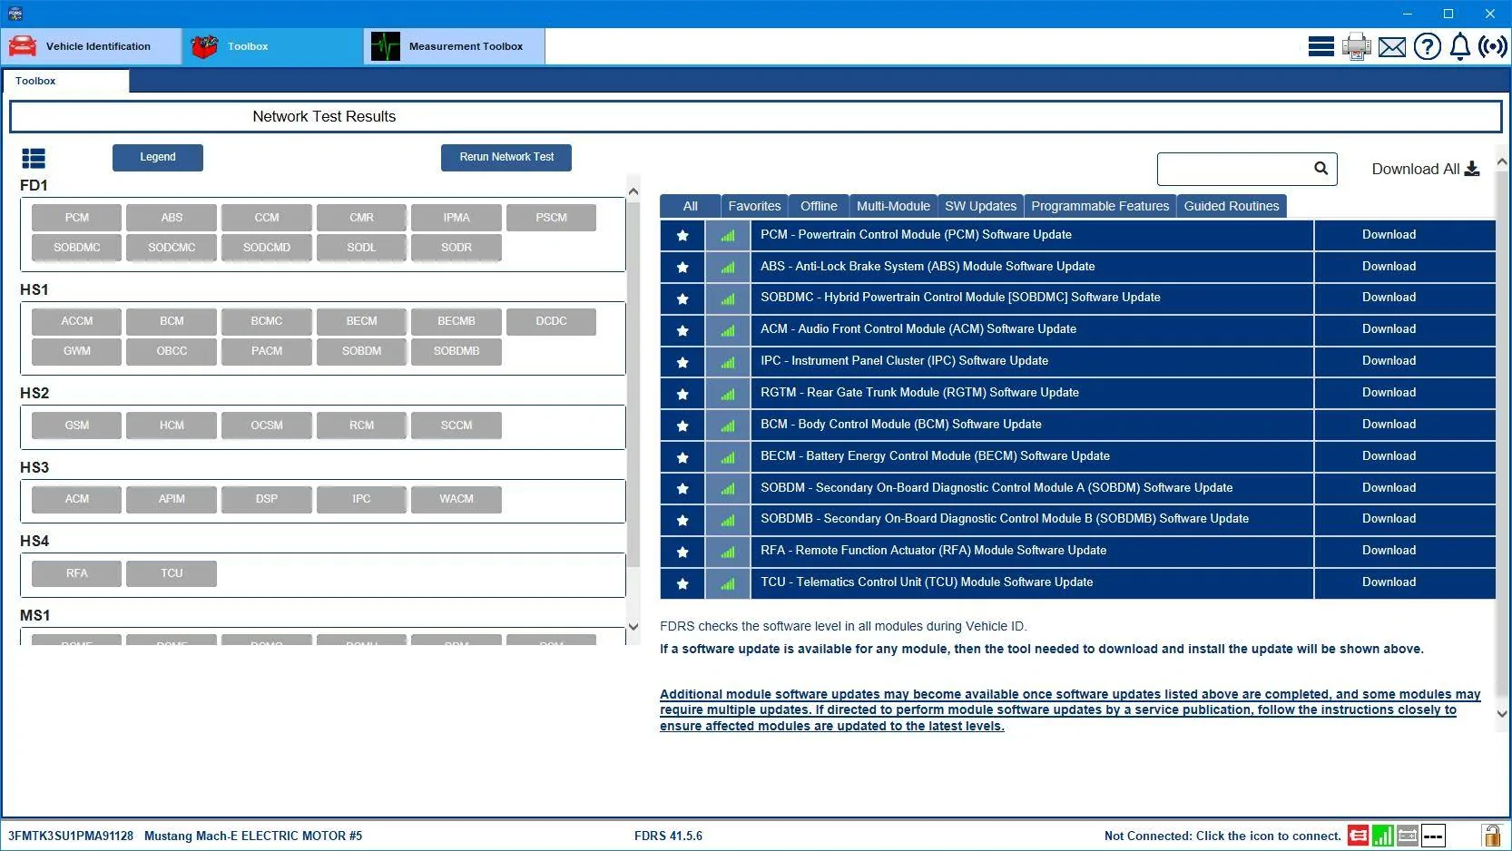Star the SOBDMC Software Update row
This screenshot has width=1512, height=851.
tap(682, 298)
